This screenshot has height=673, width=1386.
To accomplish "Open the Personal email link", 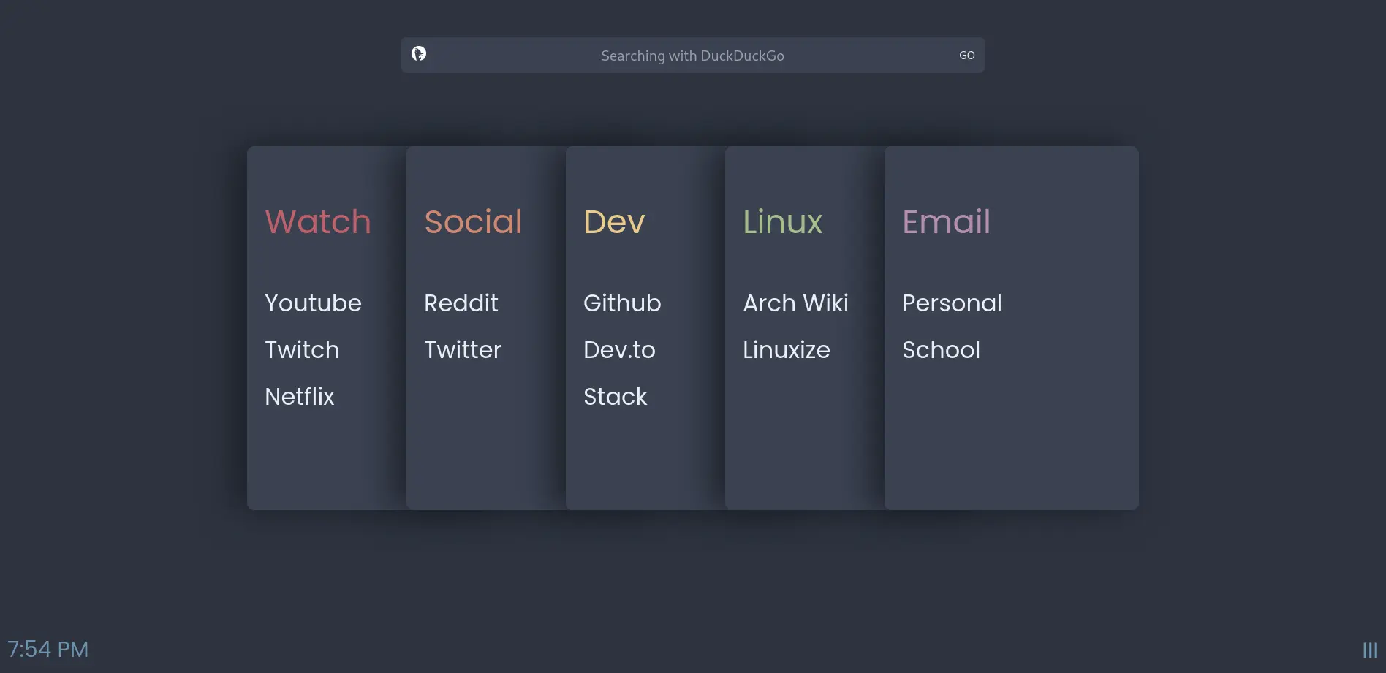I will pyautogui.click(x=952, y=303).
